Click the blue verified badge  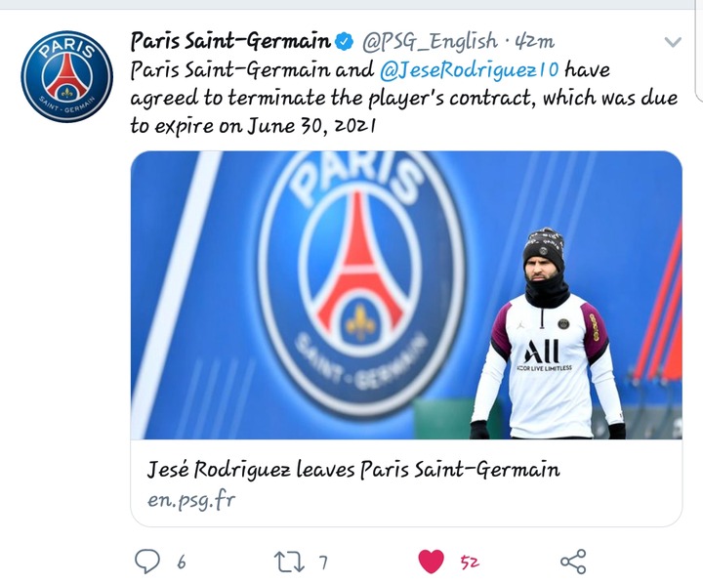point(345,42)
